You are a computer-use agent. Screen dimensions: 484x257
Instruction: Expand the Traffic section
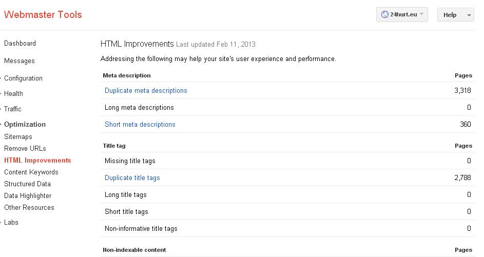click(x=13, y=109)
